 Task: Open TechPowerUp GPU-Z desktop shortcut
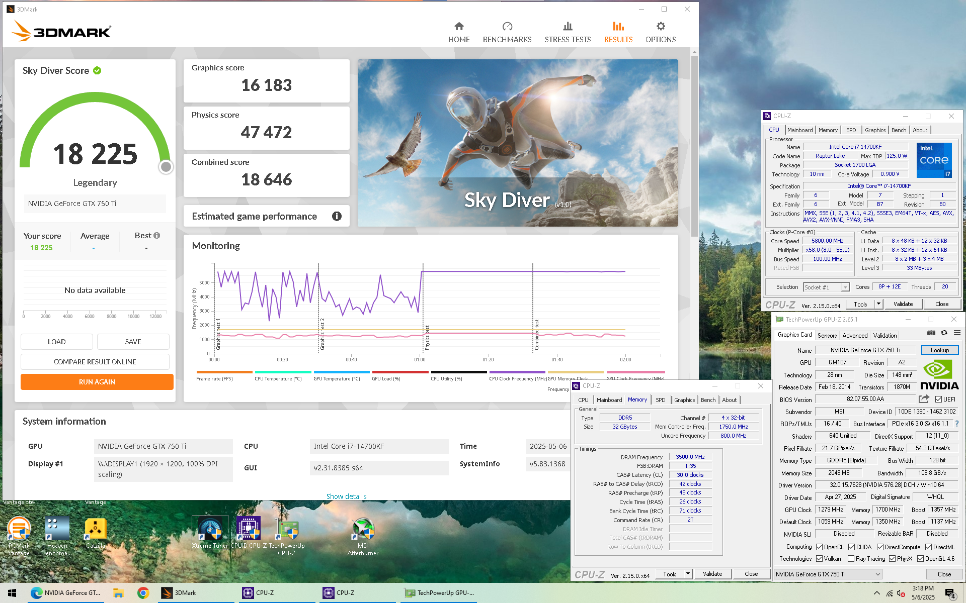[287, 537]
